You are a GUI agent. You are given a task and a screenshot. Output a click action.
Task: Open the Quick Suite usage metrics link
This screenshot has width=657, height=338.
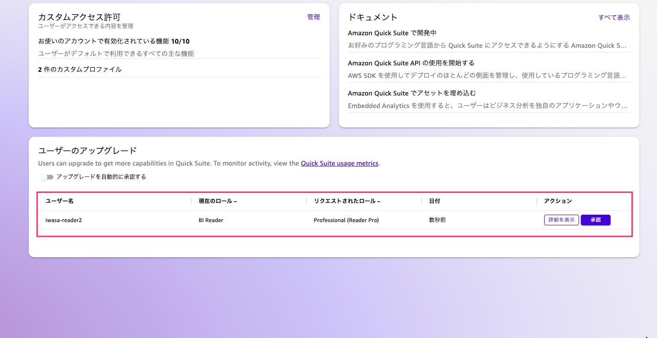(339, 163)
